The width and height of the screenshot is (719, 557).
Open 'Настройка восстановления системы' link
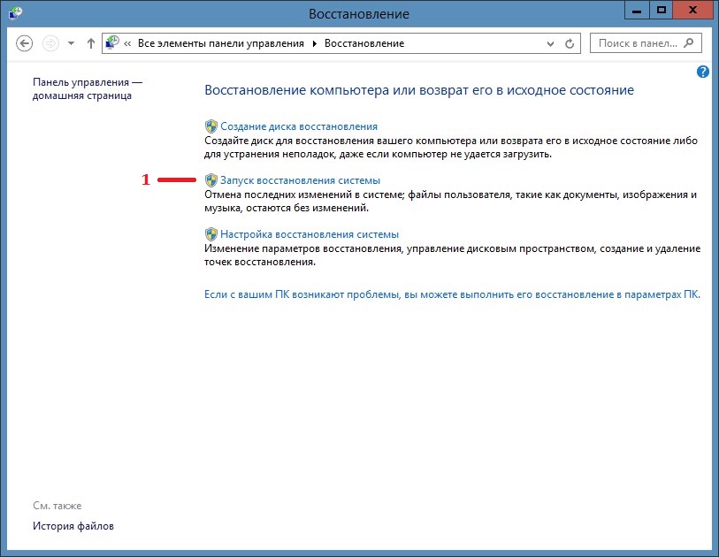[x=310, y=234]
